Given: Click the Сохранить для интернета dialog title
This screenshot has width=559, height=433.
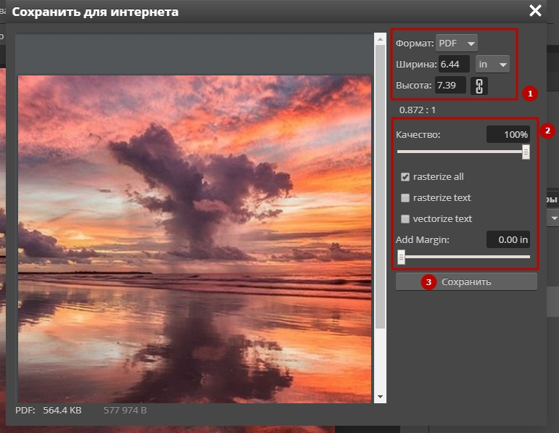Looking at the screenshot, I should point(95,12).
